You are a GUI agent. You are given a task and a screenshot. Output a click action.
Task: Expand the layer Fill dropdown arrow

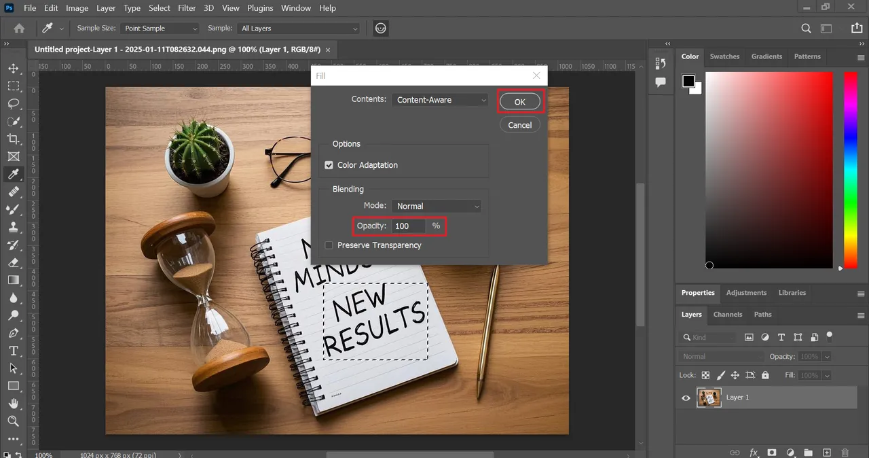(826, 375)
